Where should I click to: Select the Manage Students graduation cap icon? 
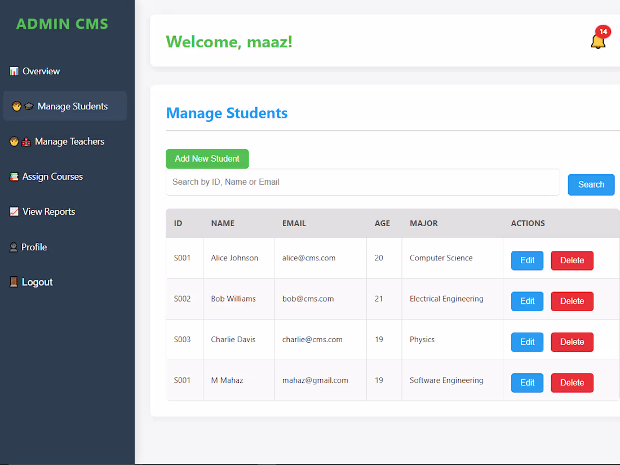[x=28, y=106]
